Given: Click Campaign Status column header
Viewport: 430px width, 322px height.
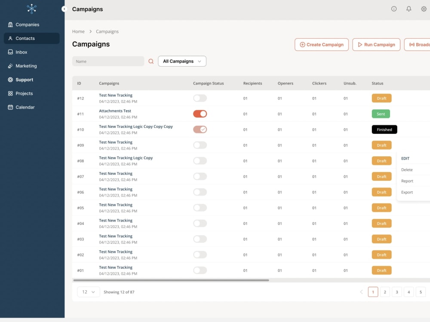Looking at the screenshot, I should point(209,83).
